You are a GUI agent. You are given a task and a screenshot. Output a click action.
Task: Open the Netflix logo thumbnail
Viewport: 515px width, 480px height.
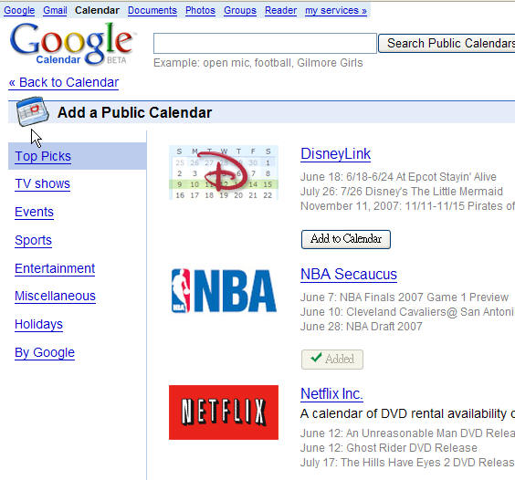(x=224, y=412)
